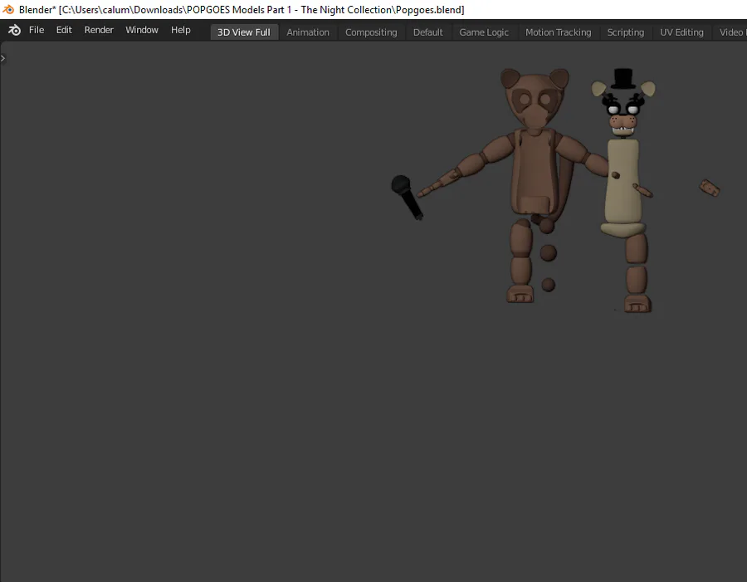Switch to the Motion Tracking workspace tab
This screenshot has height=582, width=747.
pyautogui.click(x=558, y=32)
